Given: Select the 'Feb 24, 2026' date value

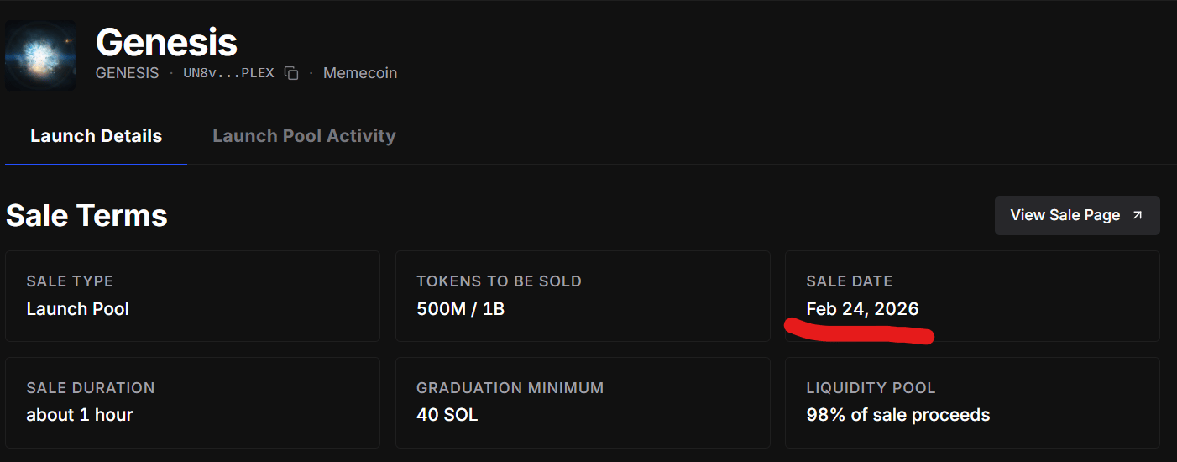Looking at the screenshot, I should click(862, 309).
